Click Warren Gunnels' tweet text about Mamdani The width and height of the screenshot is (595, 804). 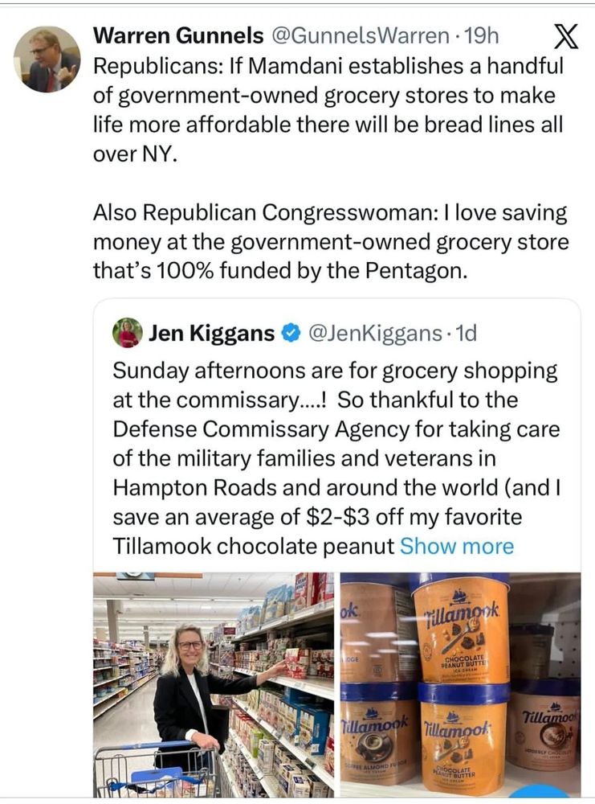pyautogui.click(x=328, y=109)
